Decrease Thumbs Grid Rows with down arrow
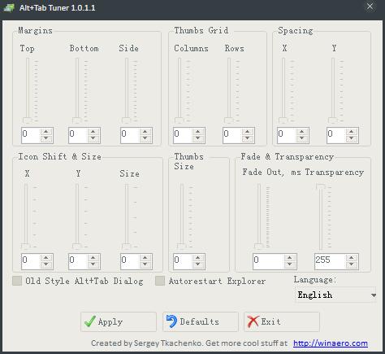Viewport: 385px width, 354px height. [248, 138]
